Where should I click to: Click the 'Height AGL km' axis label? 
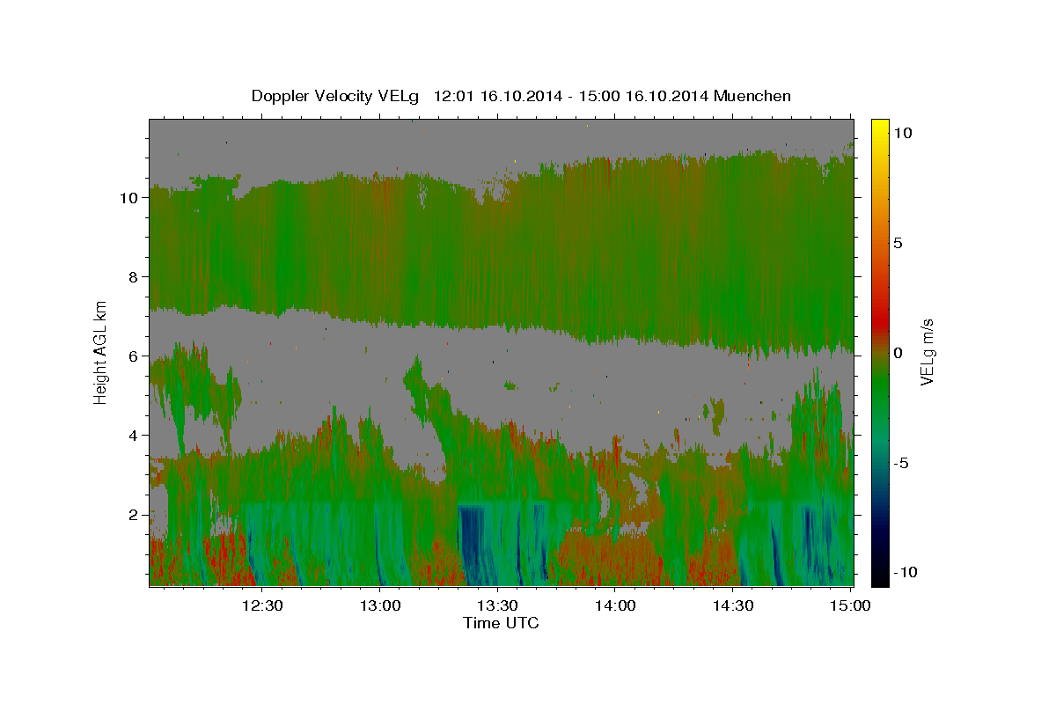click(x=101, y=351)
